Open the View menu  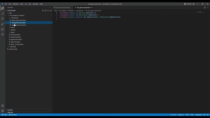click(x=22, y=4)
